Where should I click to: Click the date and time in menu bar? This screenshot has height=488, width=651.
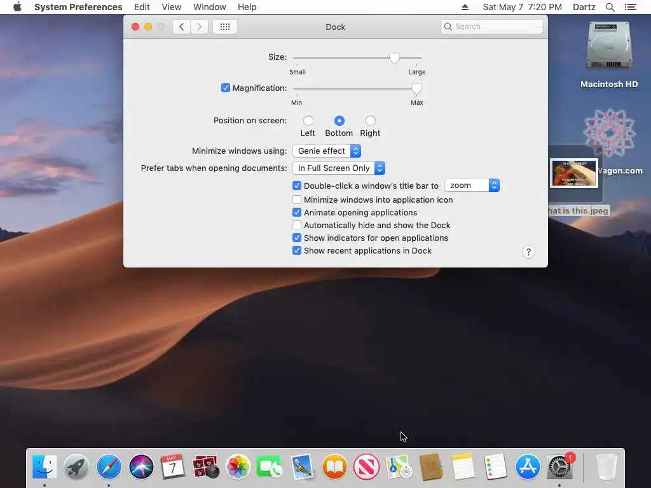pos(523,7)
